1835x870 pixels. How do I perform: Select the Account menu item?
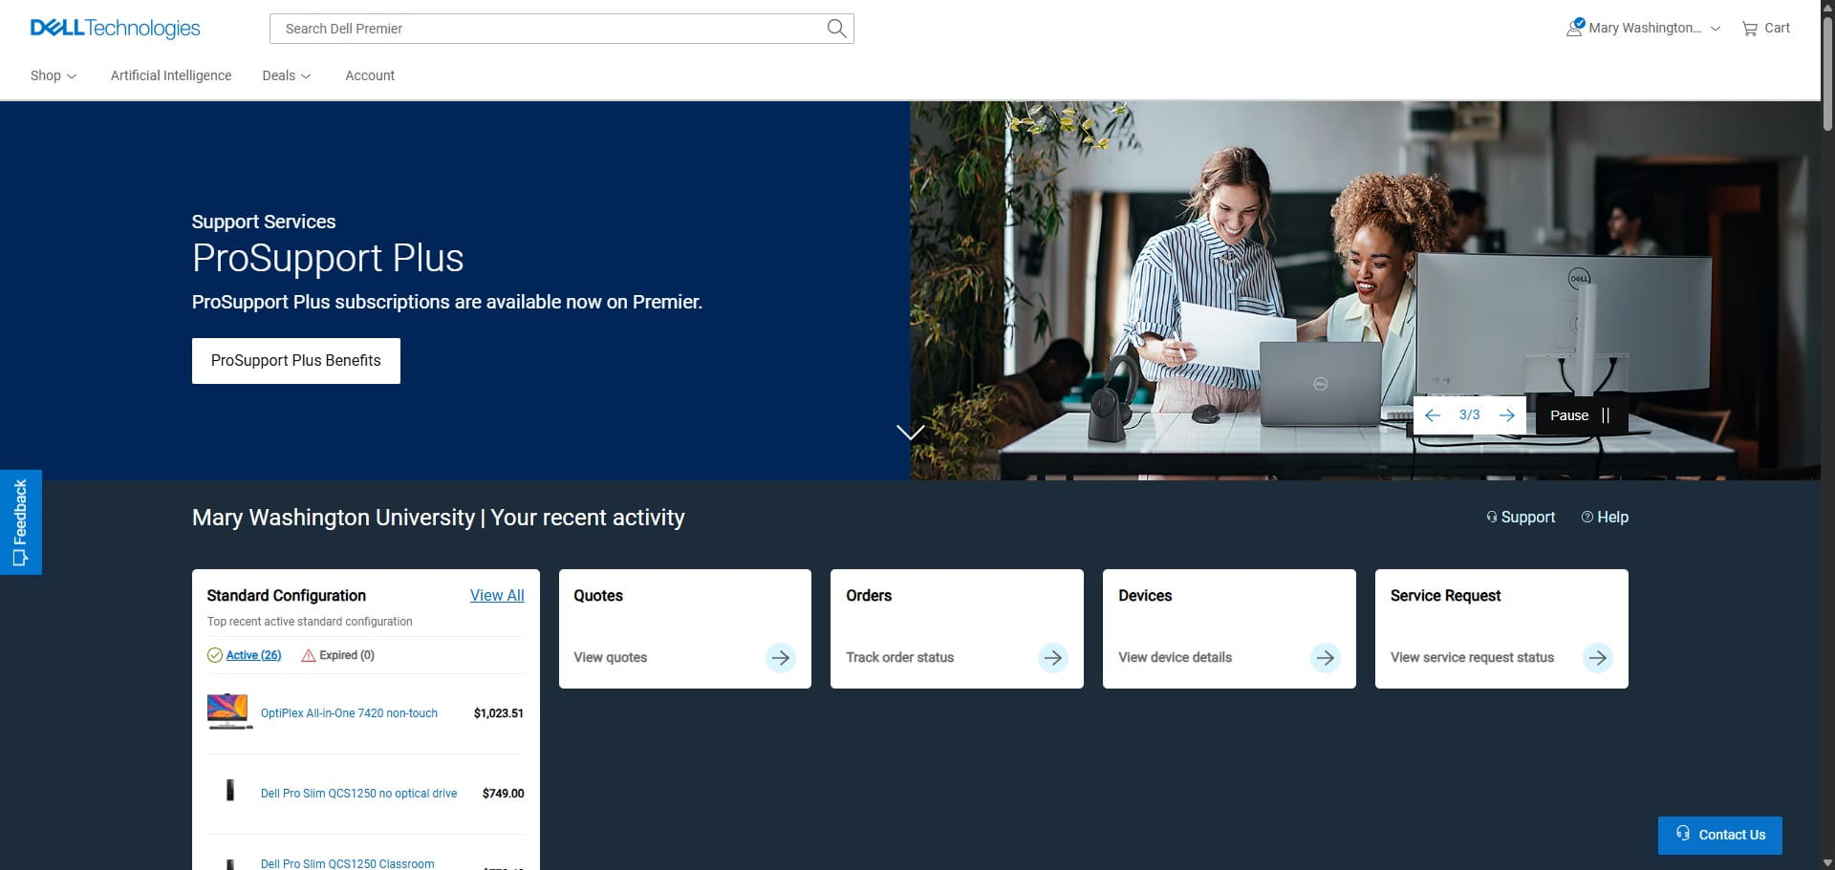tap(370, 75)
